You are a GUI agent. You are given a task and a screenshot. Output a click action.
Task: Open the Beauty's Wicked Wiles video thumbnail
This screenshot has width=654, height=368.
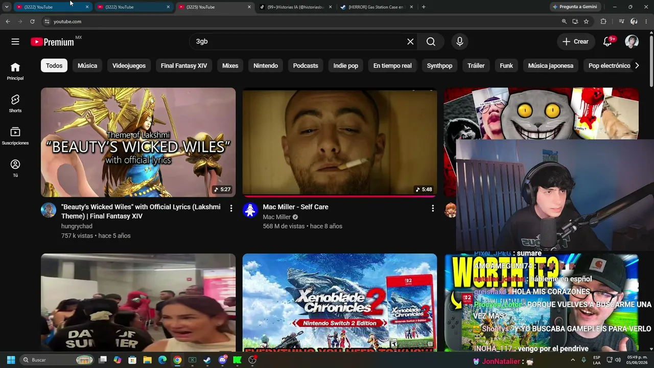pos(138,142)
